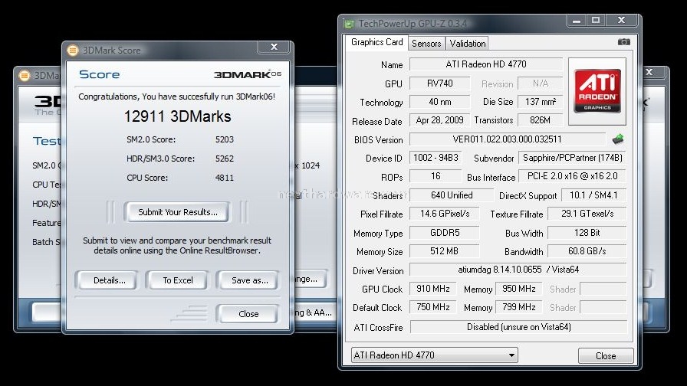Click the Device ID field 1002 - 94B3
This screenshot has width=687, height=386.
point(436,158)
